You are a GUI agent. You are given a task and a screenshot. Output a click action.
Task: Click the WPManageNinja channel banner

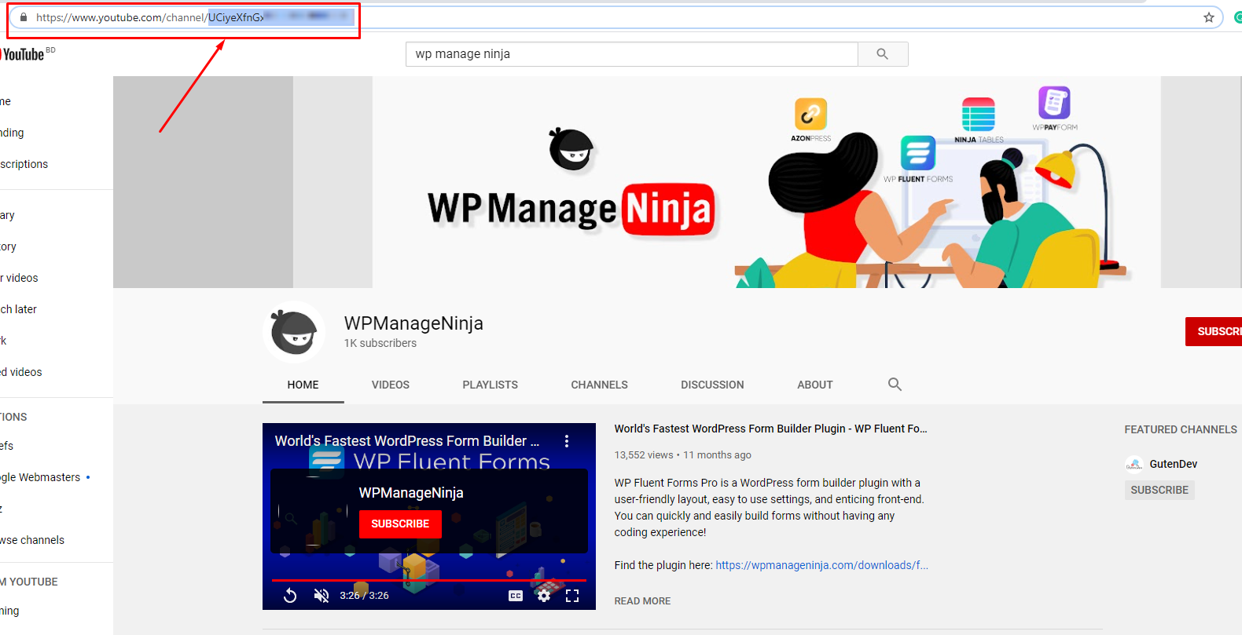click(678, 182)
